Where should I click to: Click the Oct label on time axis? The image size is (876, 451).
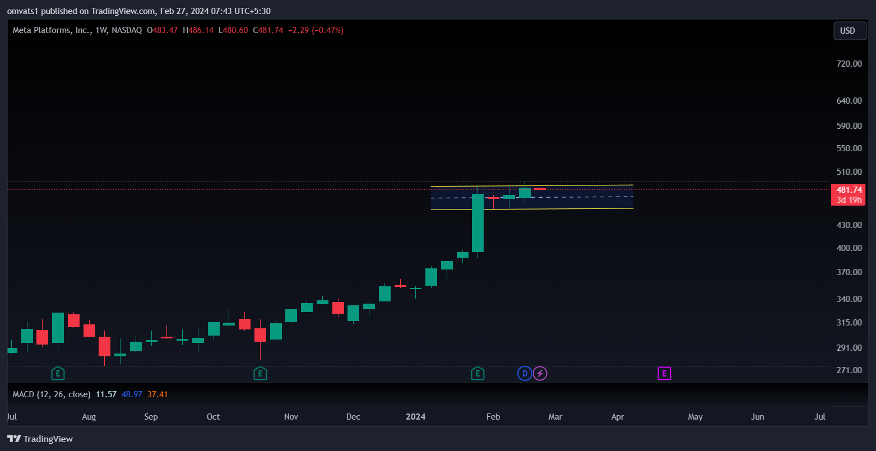coord(213,417)
